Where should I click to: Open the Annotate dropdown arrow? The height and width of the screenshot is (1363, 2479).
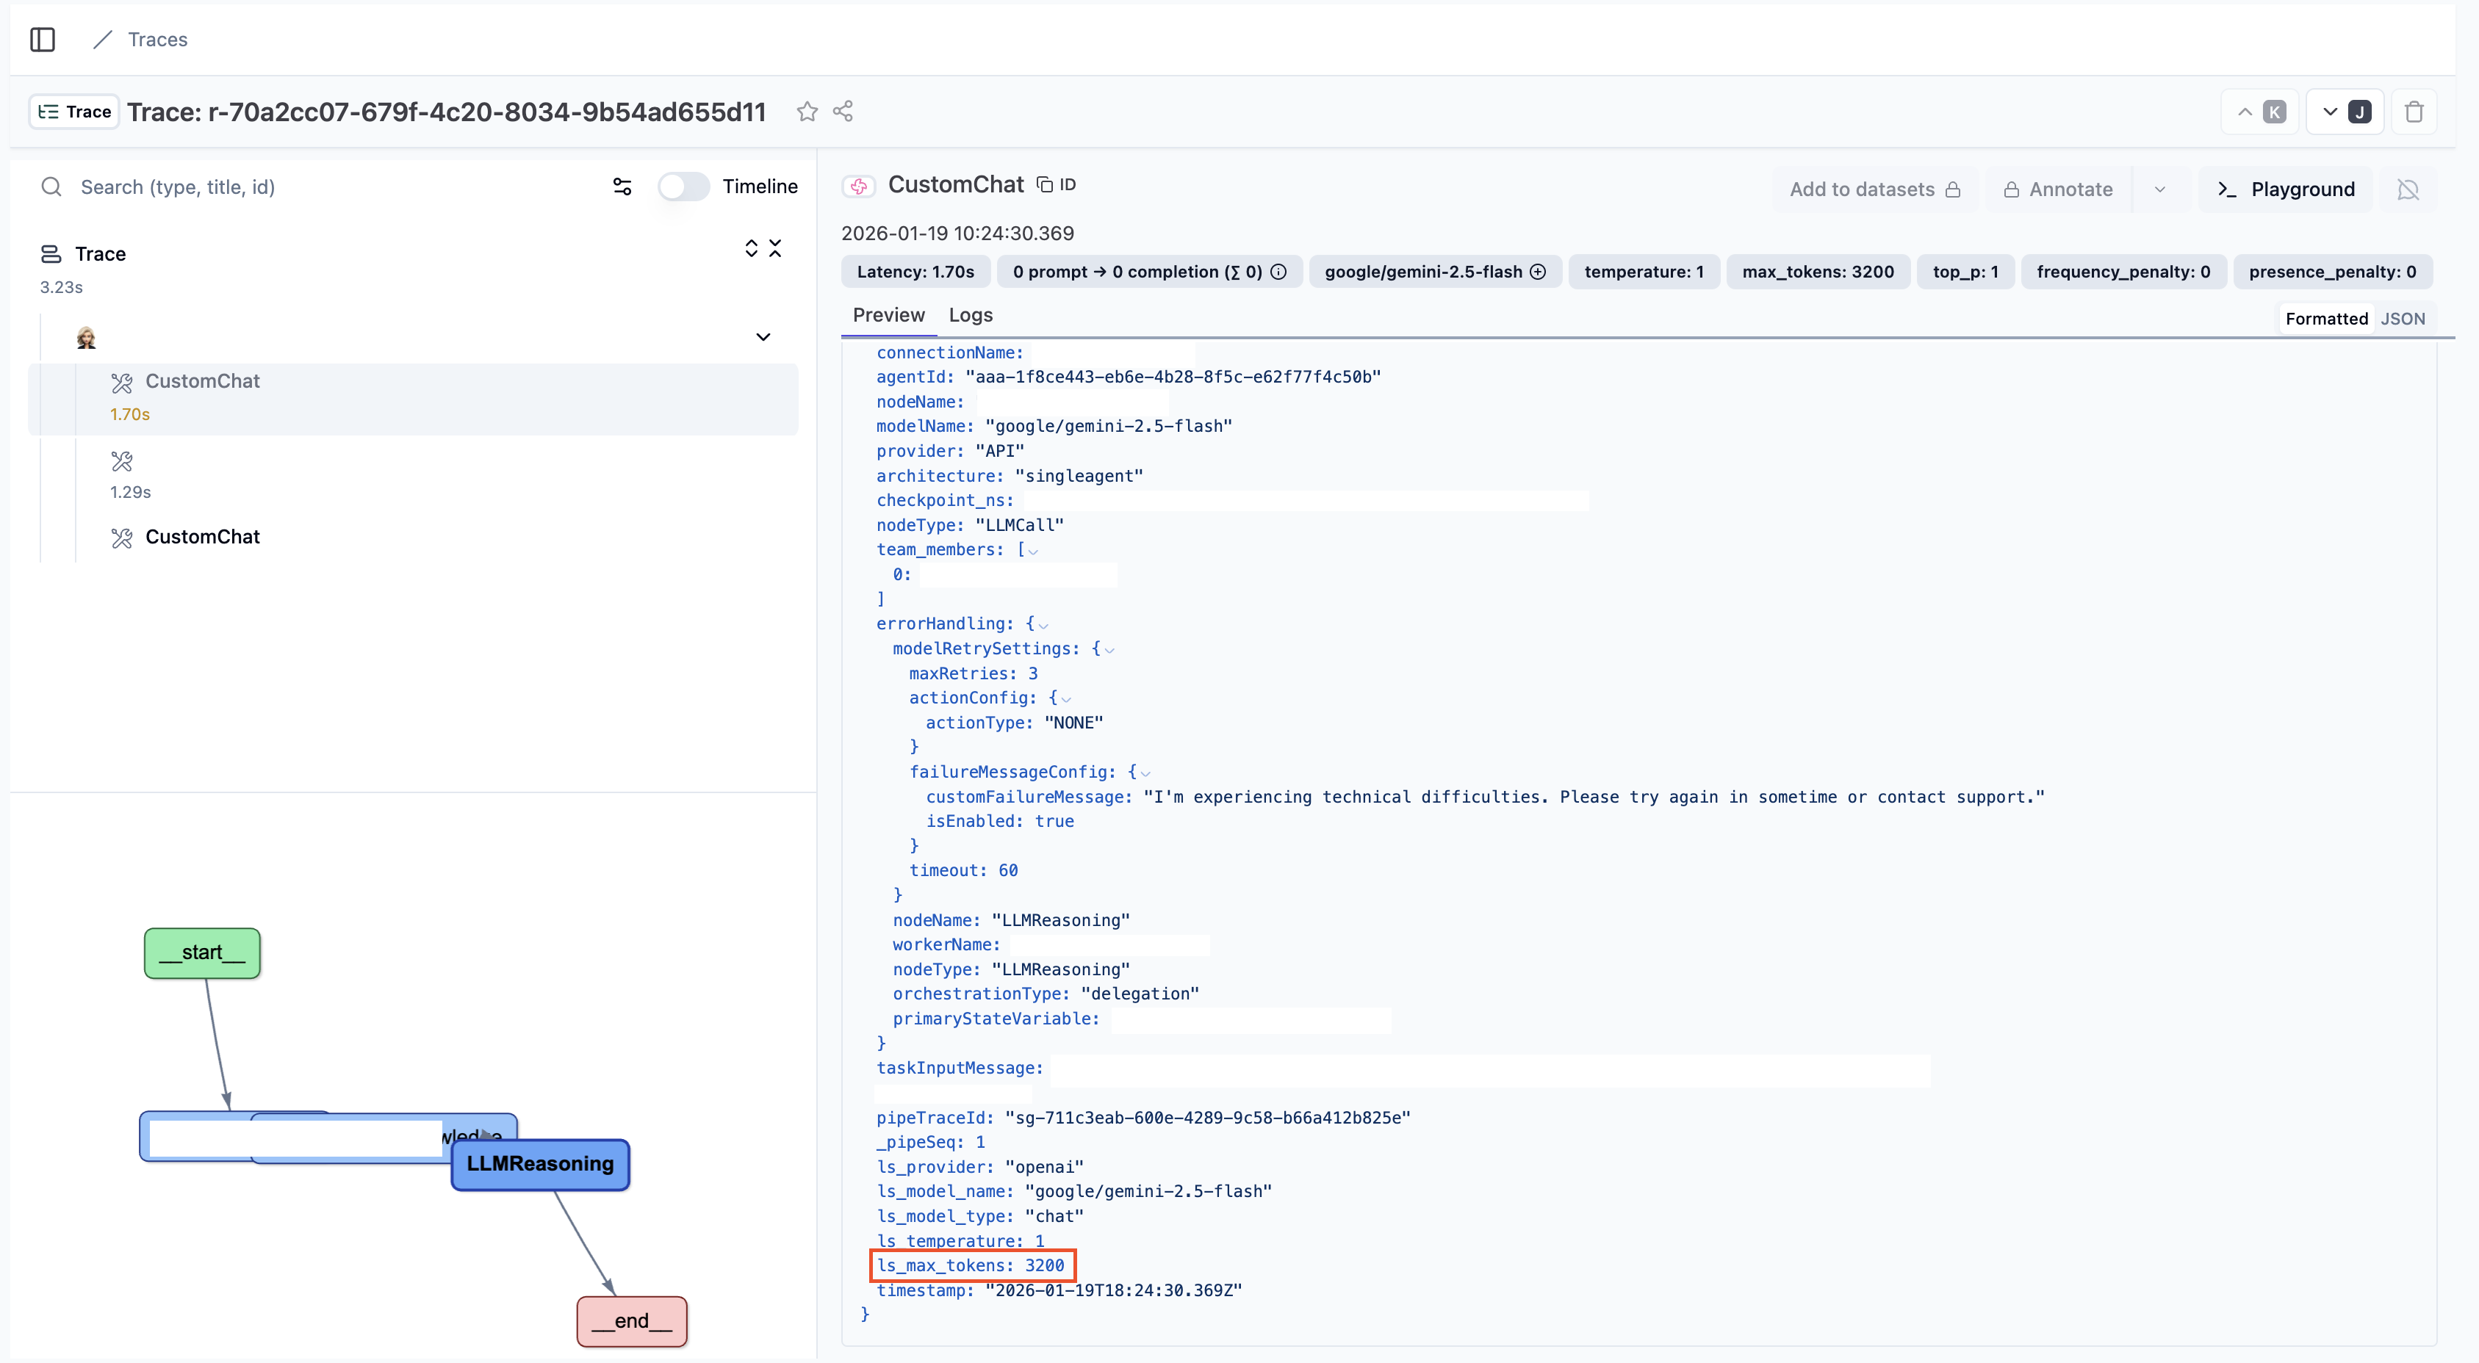tap(2159, 189)
